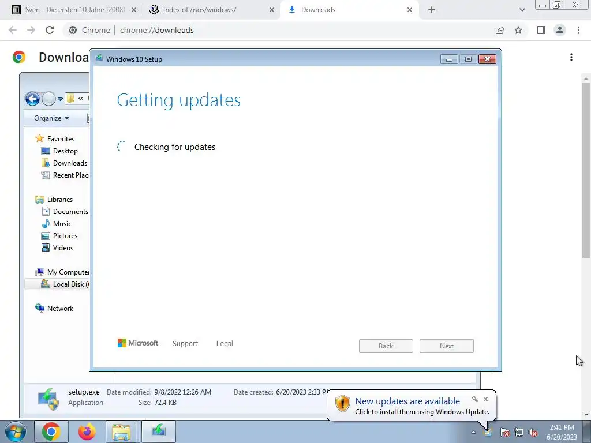591x443 pixels.
Task: Click Chrome icon in taskbar
Action: click(x=51, y=431)
